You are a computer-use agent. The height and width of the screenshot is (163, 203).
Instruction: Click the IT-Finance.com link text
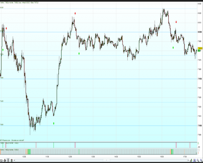[x=5, y=140]
